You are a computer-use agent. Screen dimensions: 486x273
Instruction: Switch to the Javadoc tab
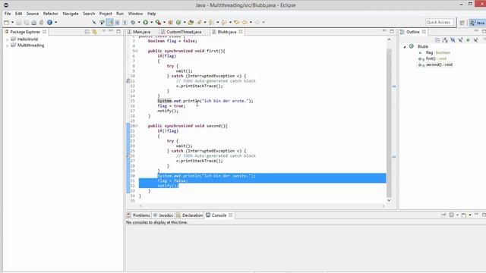163,215
